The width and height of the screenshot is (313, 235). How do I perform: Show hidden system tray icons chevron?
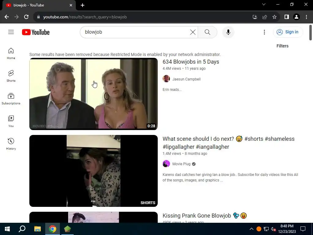[x=252, y=229]
